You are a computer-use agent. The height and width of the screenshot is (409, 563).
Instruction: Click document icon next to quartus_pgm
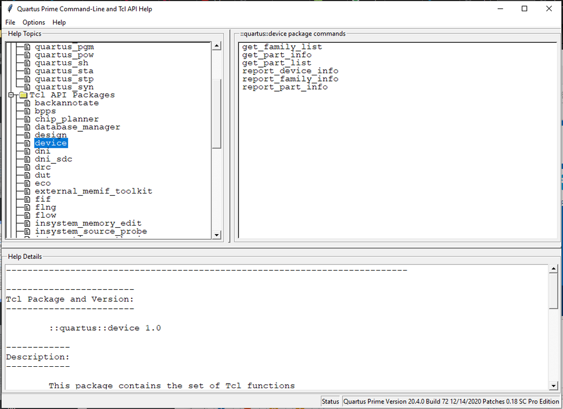(27, 47)
